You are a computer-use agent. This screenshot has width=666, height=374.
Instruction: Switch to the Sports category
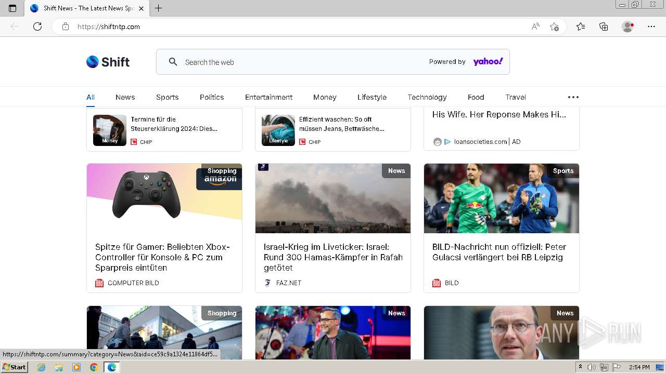[x=167, y=97]
